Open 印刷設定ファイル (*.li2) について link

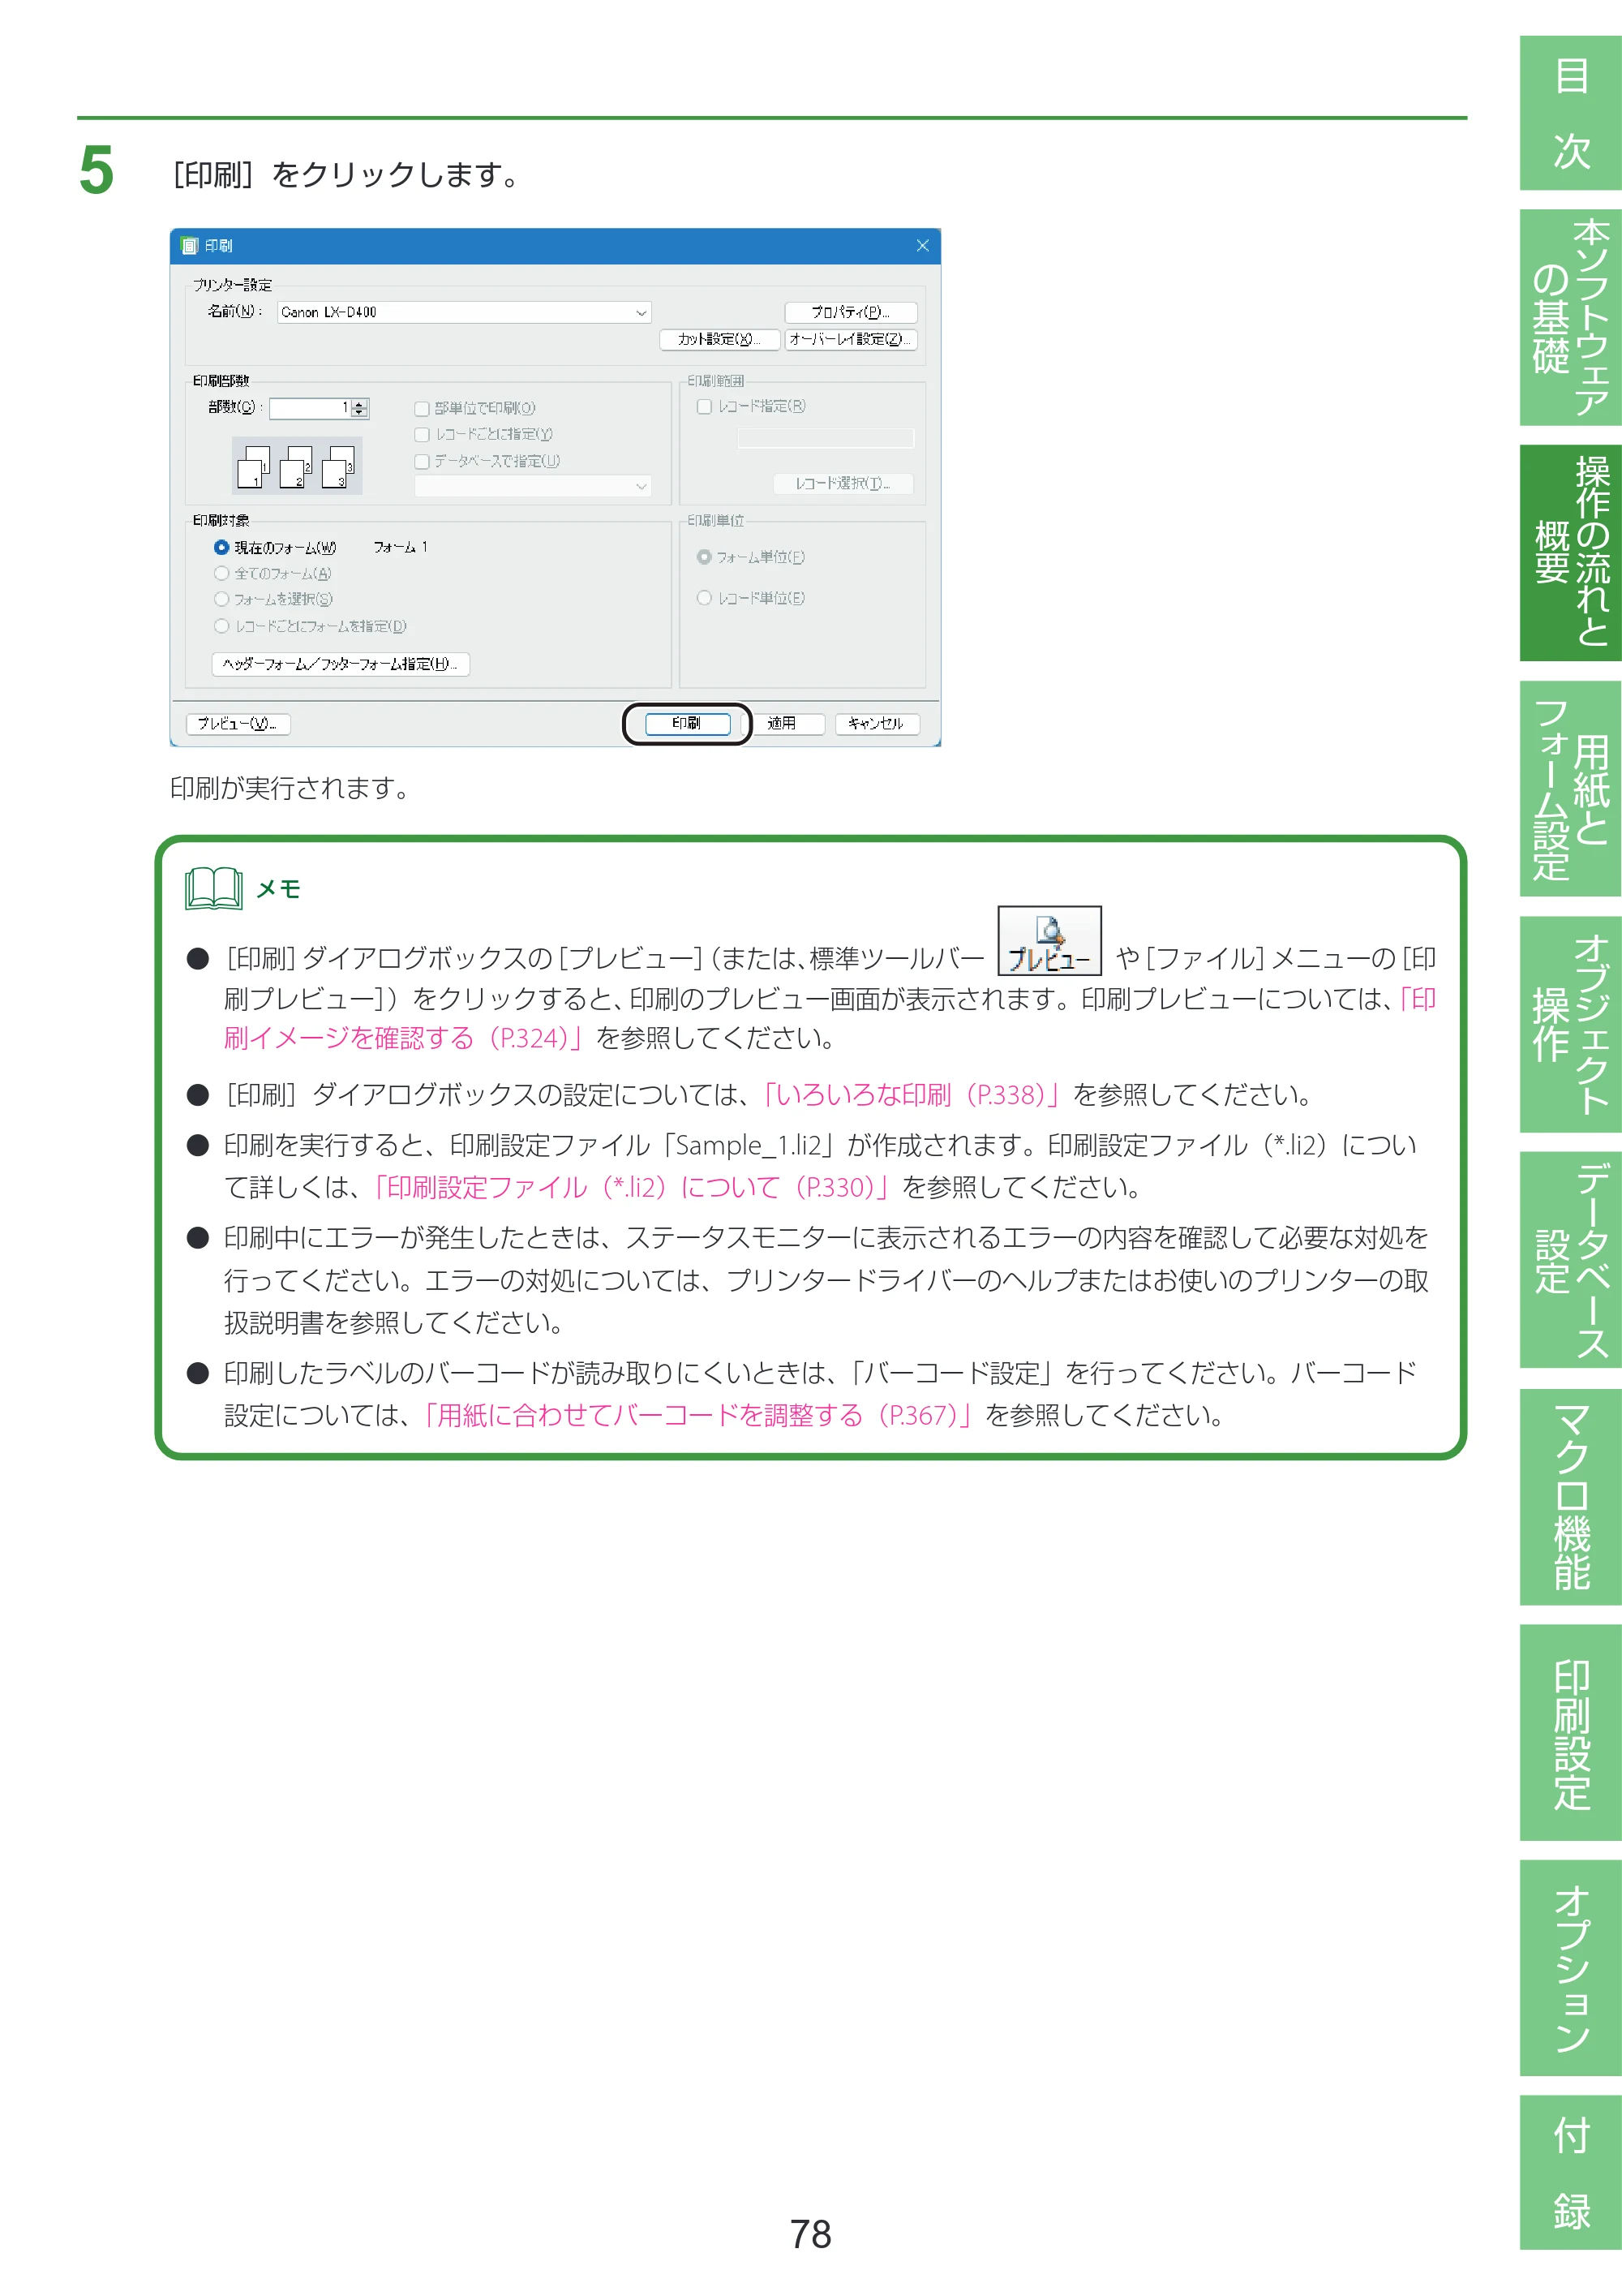[x=632, y=1187]
